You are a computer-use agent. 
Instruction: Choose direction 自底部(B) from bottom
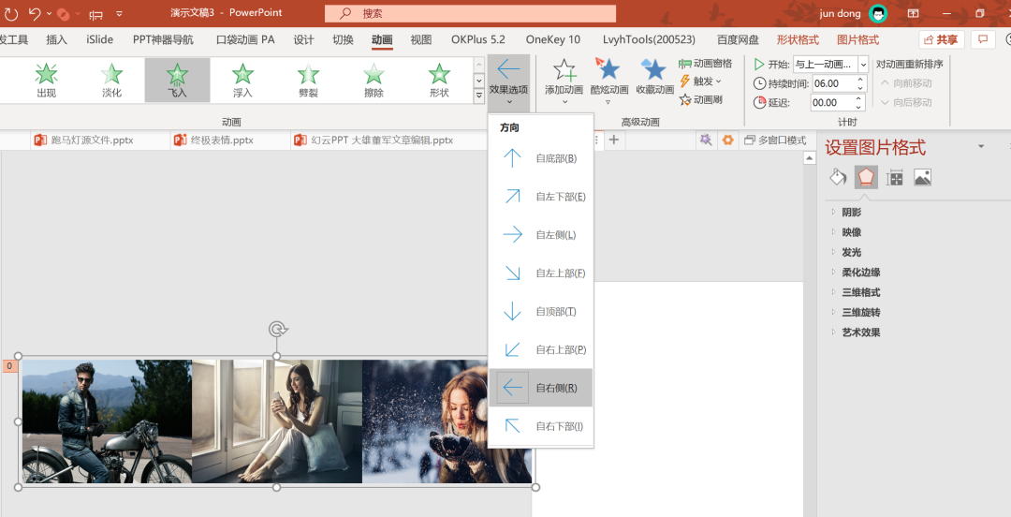(x=540, y=158)
